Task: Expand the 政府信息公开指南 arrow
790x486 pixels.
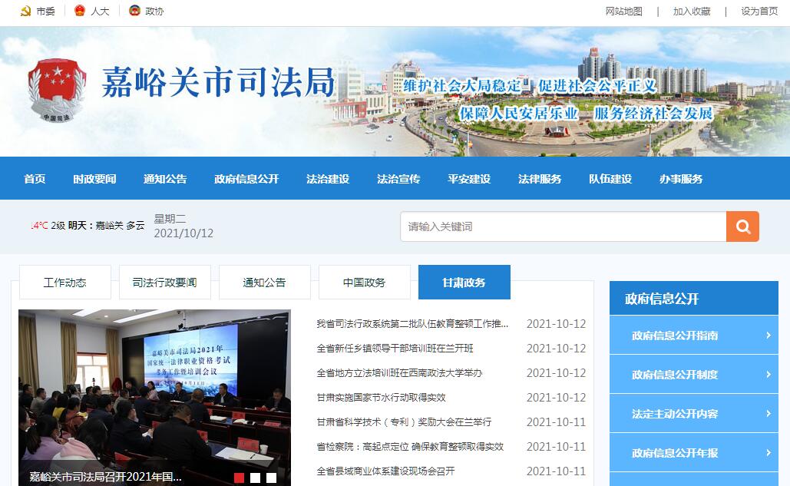Action: (x=768, y=335)
